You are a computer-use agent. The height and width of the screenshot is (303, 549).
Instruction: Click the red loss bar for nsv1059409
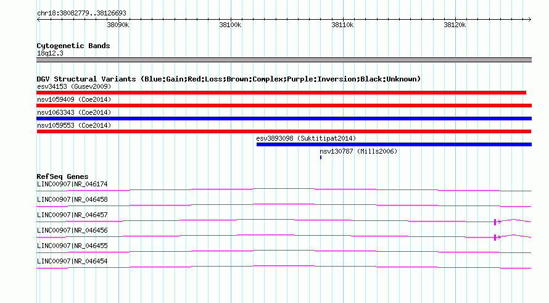[284, 106]
